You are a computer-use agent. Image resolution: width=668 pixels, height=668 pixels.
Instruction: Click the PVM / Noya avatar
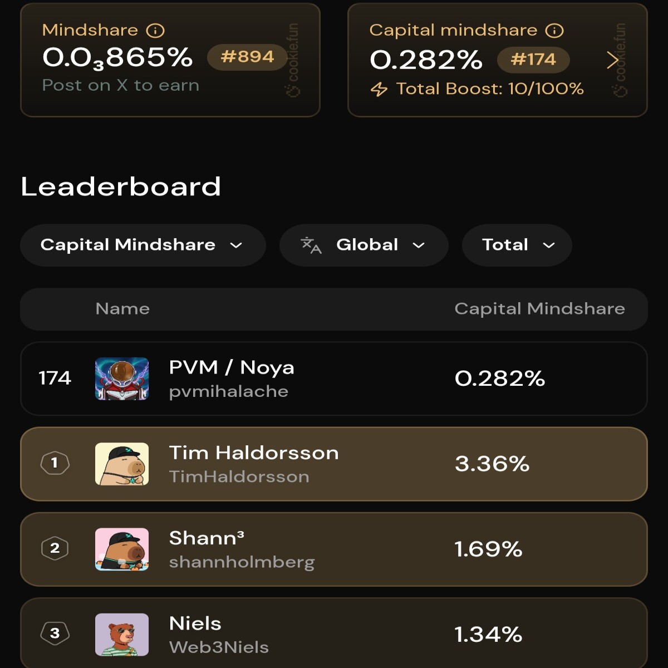click(122, 379)
